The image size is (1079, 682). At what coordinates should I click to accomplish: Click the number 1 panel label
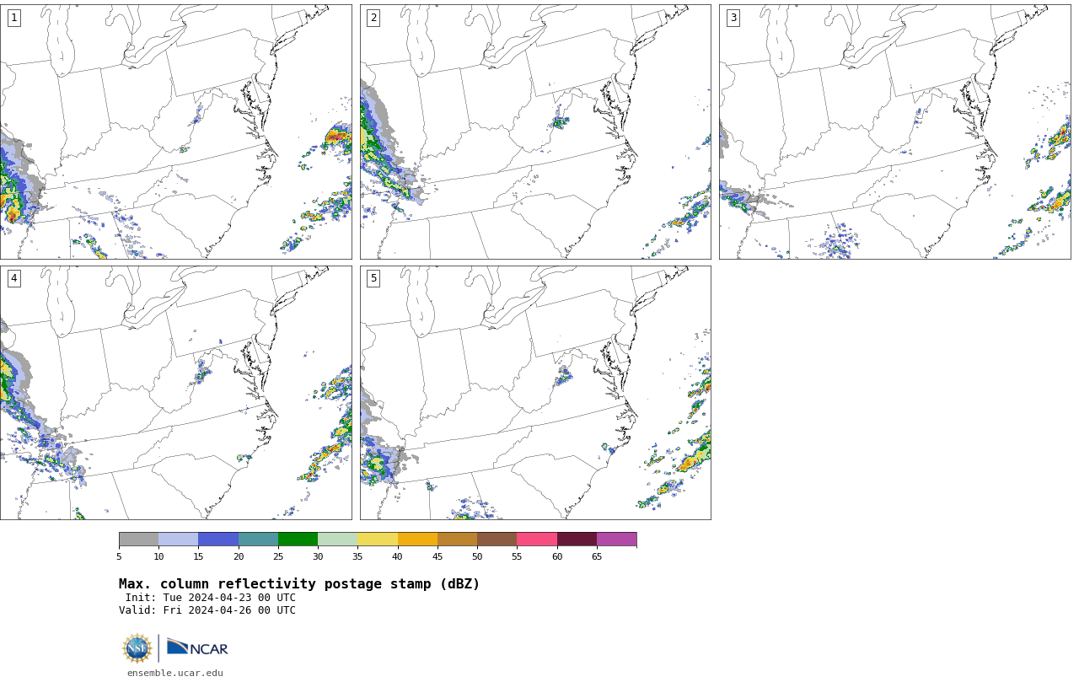tap(13, 18)
